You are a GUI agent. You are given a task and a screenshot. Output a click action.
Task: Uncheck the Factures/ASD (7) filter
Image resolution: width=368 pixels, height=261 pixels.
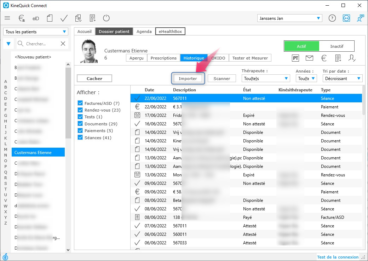tap(80, 103)
